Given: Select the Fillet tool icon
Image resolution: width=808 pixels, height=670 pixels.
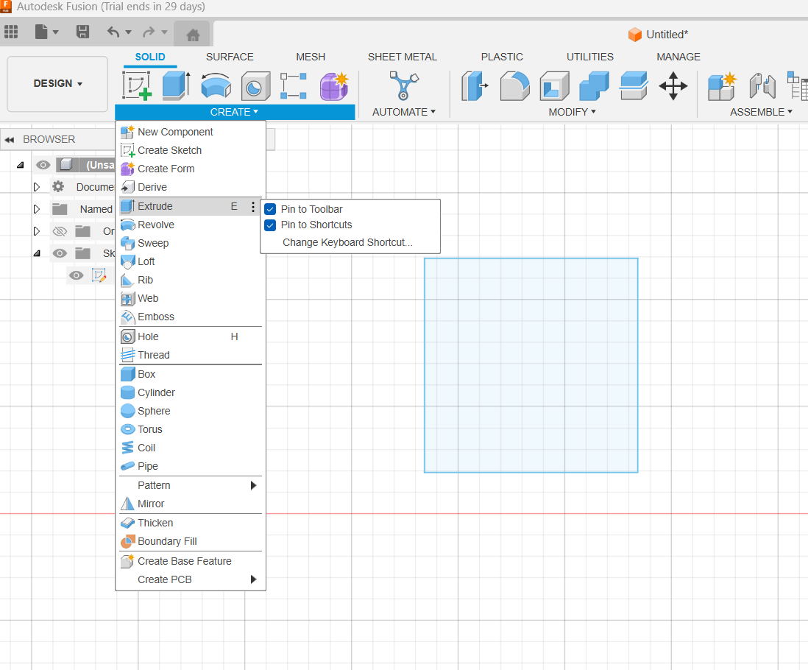Looking at the screenshot, I should [x=515, y=85].
